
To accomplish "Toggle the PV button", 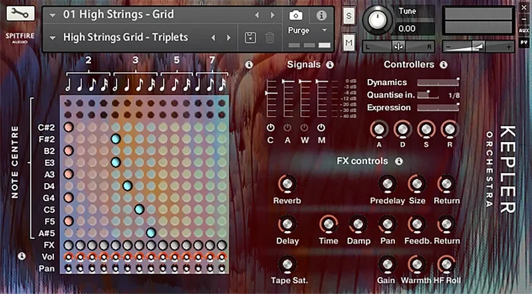I will tap(524, 42).
